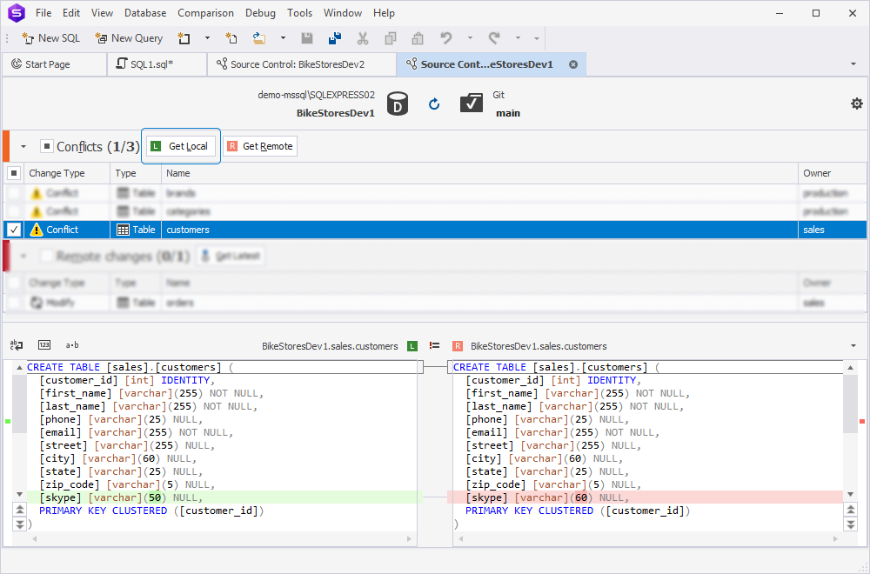Click the 123 icon in the diff toolbar
Viewport: 870px width, 574px height.
[44, 345]
